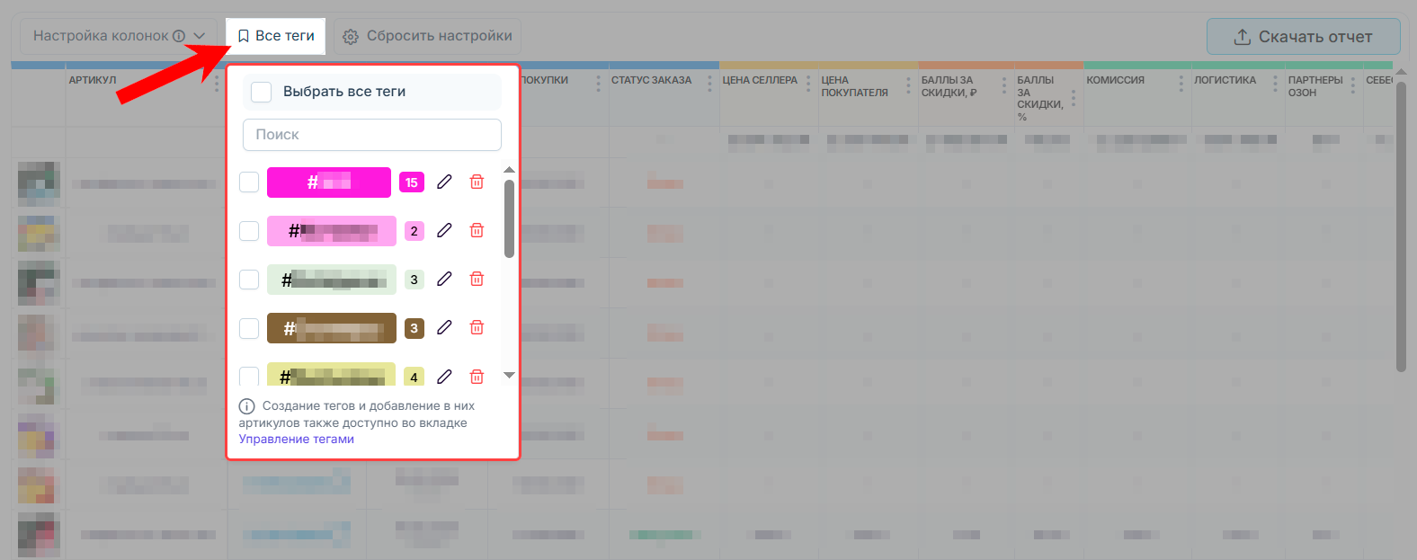Open the Комиссия column options menu
1417x560 pixels.
1181,84
